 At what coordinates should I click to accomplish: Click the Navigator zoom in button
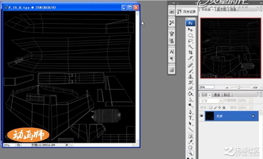[255, 87]
